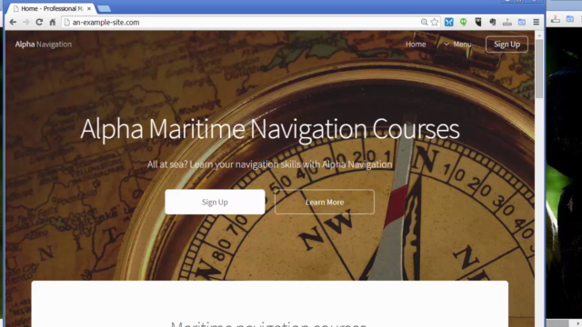Click the Learn More button
The image size is (582, 327).
point(325,202)
